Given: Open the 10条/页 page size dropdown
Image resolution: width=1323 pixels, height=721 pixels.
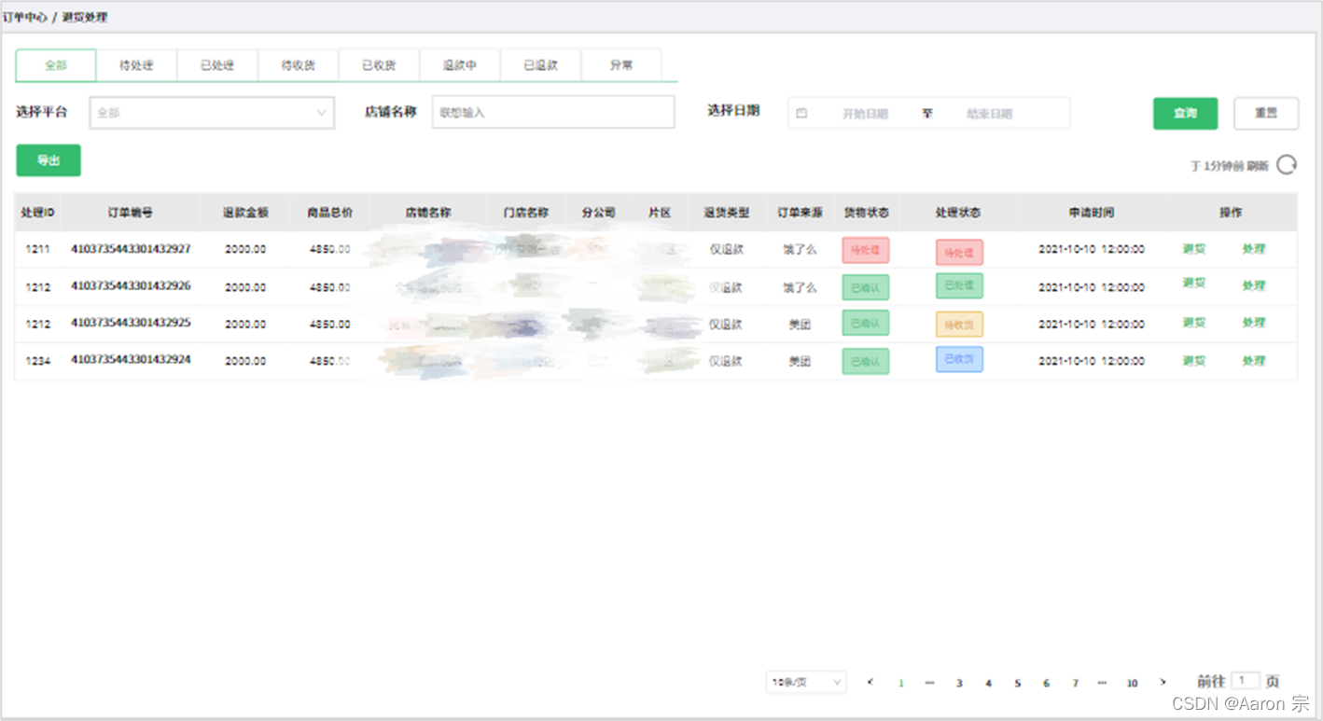Looking at the screenshot, I should point(806,683).
